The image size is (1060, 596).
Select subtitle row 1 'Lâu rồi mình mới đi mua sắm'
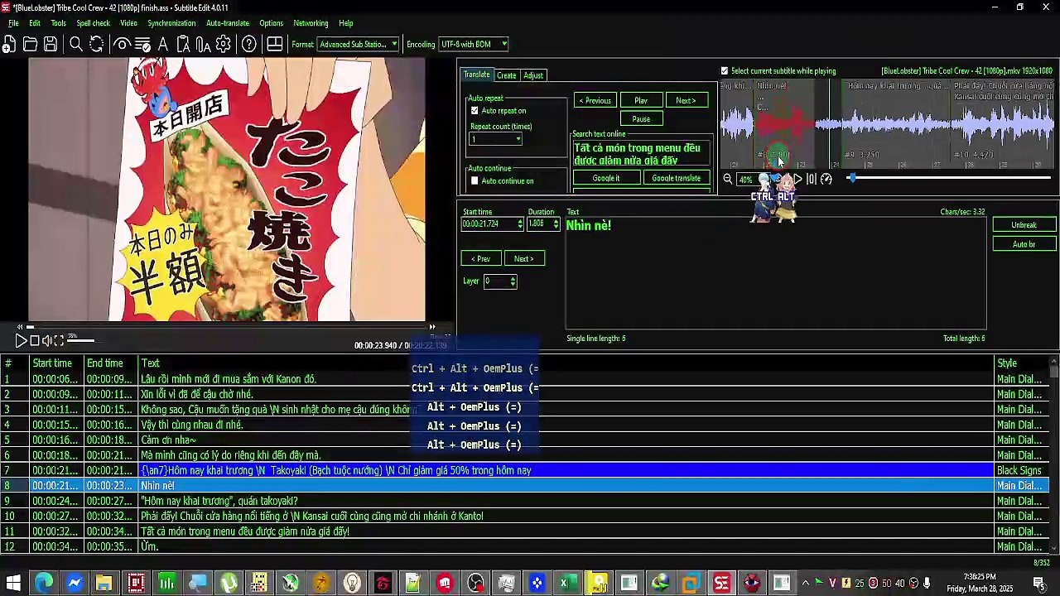coord(498,379)
